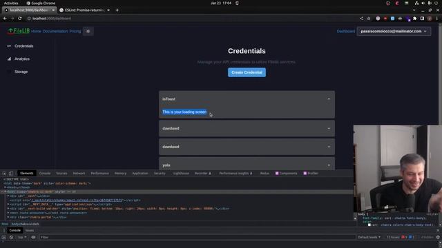442x248 pixels.
Task: Open the DevTools Recorder tab
Action: coord(202,174)
